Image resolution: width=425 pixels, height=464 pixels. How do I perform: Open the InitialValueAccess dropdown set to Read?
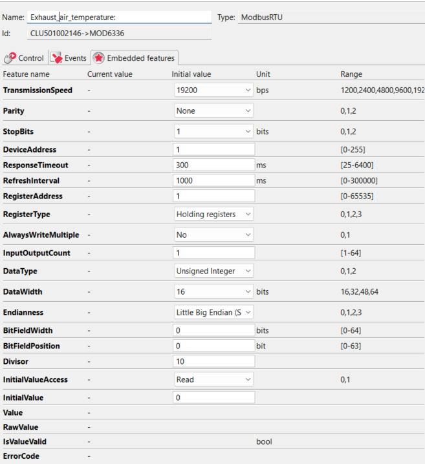coord(213,379)
